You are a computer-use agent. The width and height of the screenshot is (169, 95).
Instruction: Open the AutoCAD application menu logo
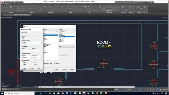point(3,2)
